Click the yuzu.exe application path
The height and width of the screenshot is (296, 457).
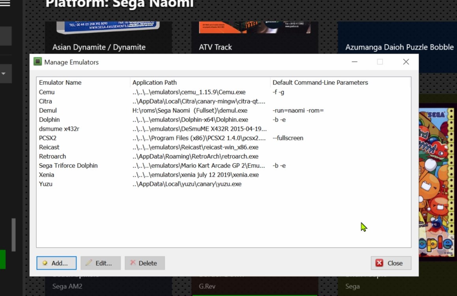pyautogui.click(x=187, y=184)
